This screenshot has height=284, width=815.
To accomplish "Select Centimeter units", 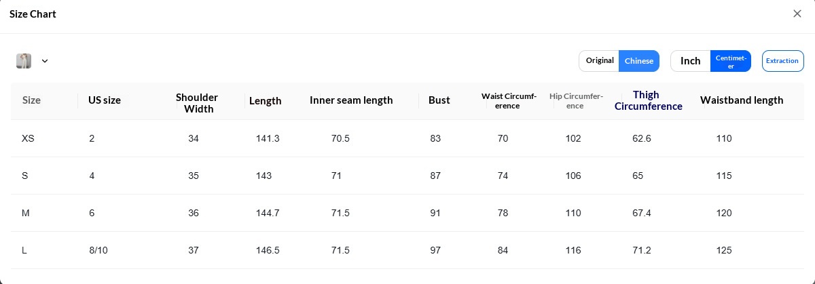I will [731, 61].
